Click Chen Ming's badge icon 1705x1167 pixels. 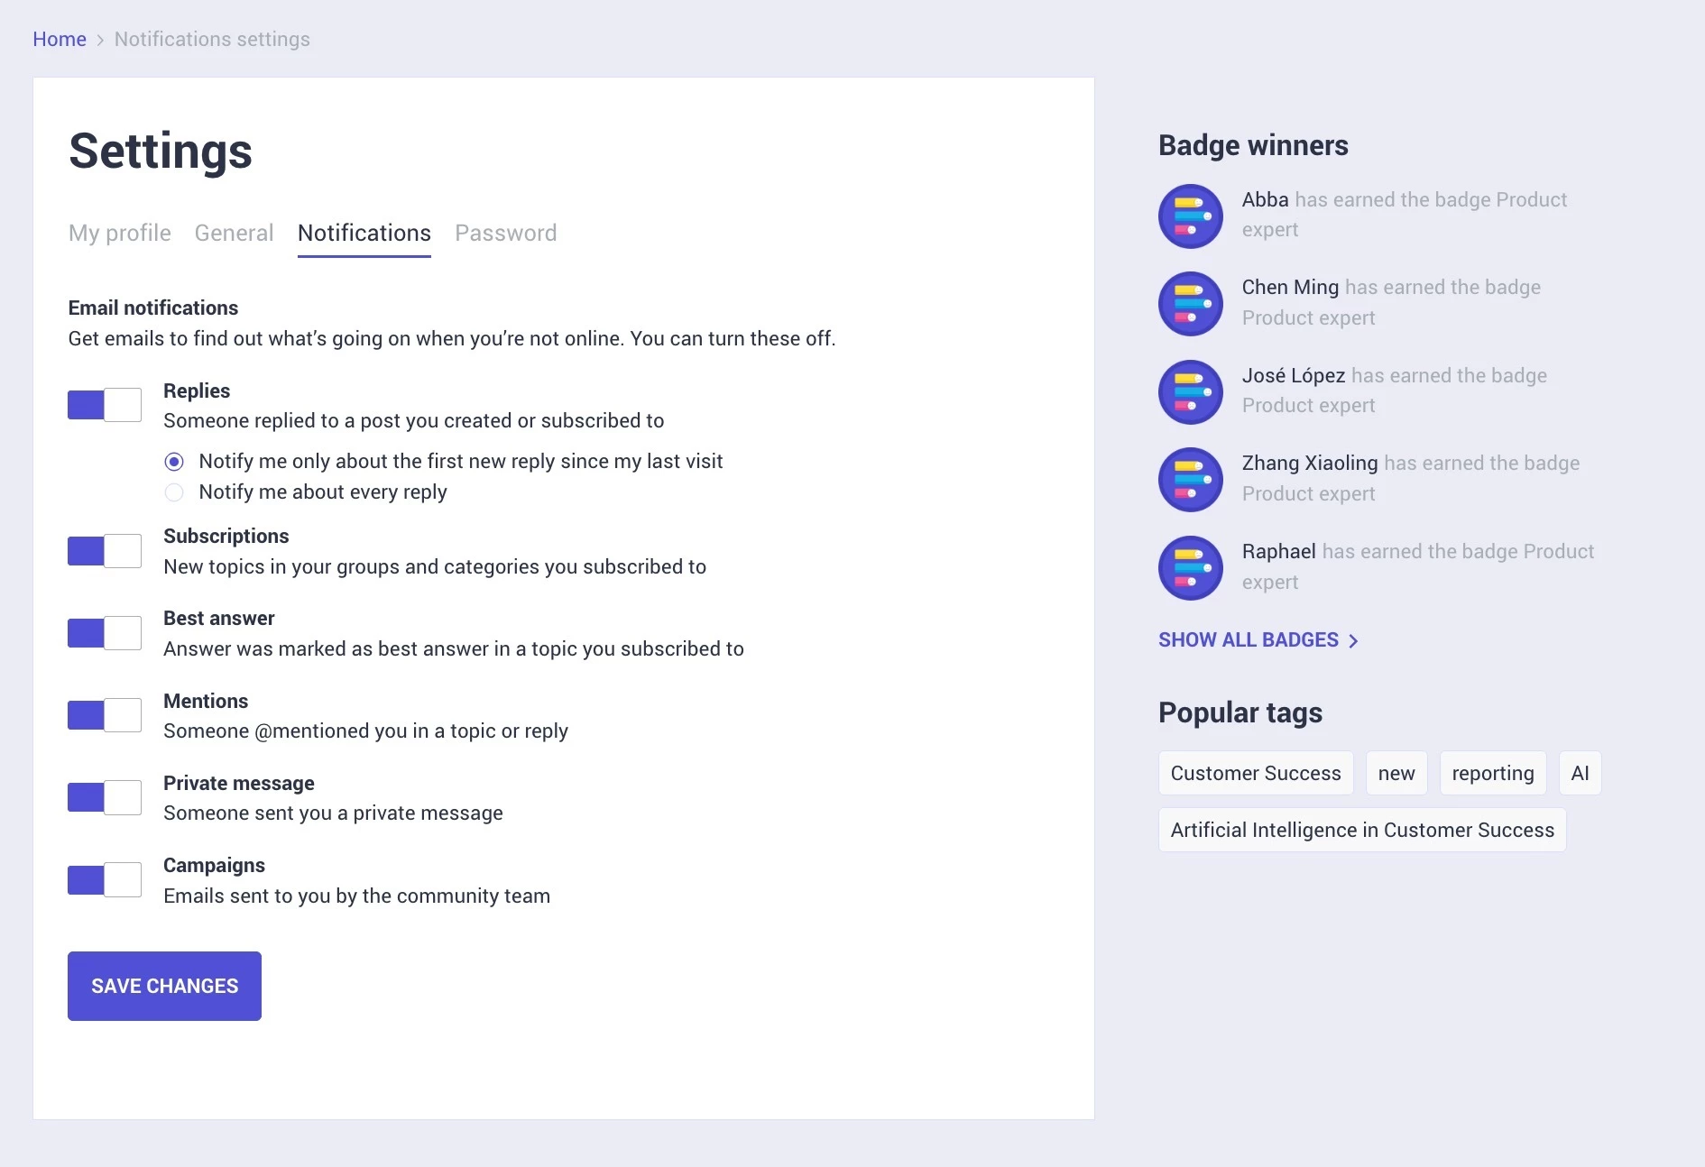pos(1190,304)
